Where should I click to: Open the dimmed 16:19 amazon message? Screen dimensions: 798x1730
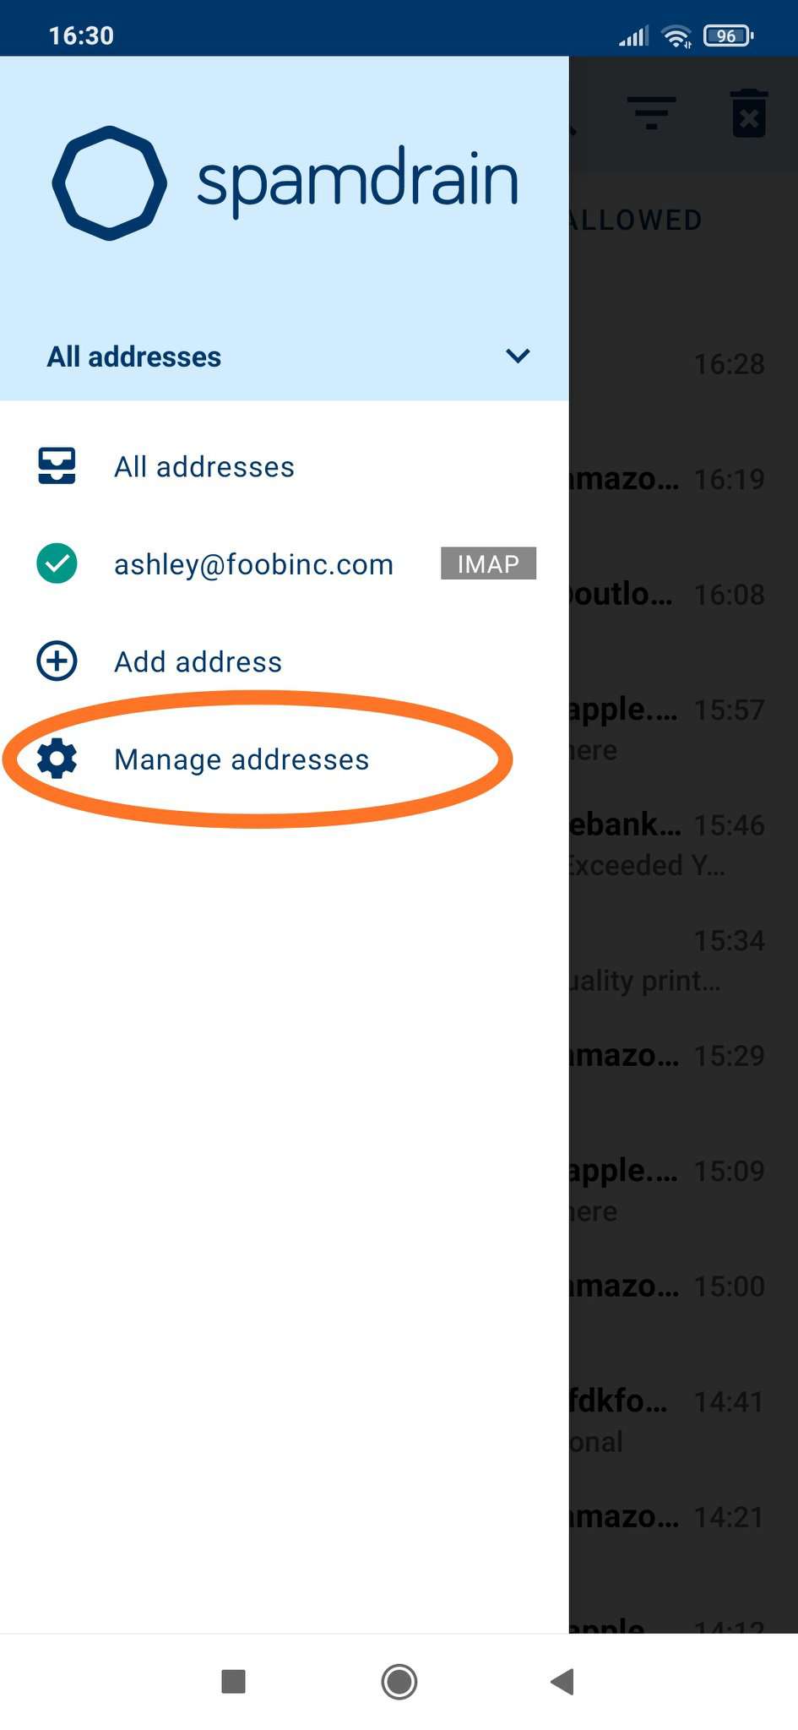click(683, 479)
